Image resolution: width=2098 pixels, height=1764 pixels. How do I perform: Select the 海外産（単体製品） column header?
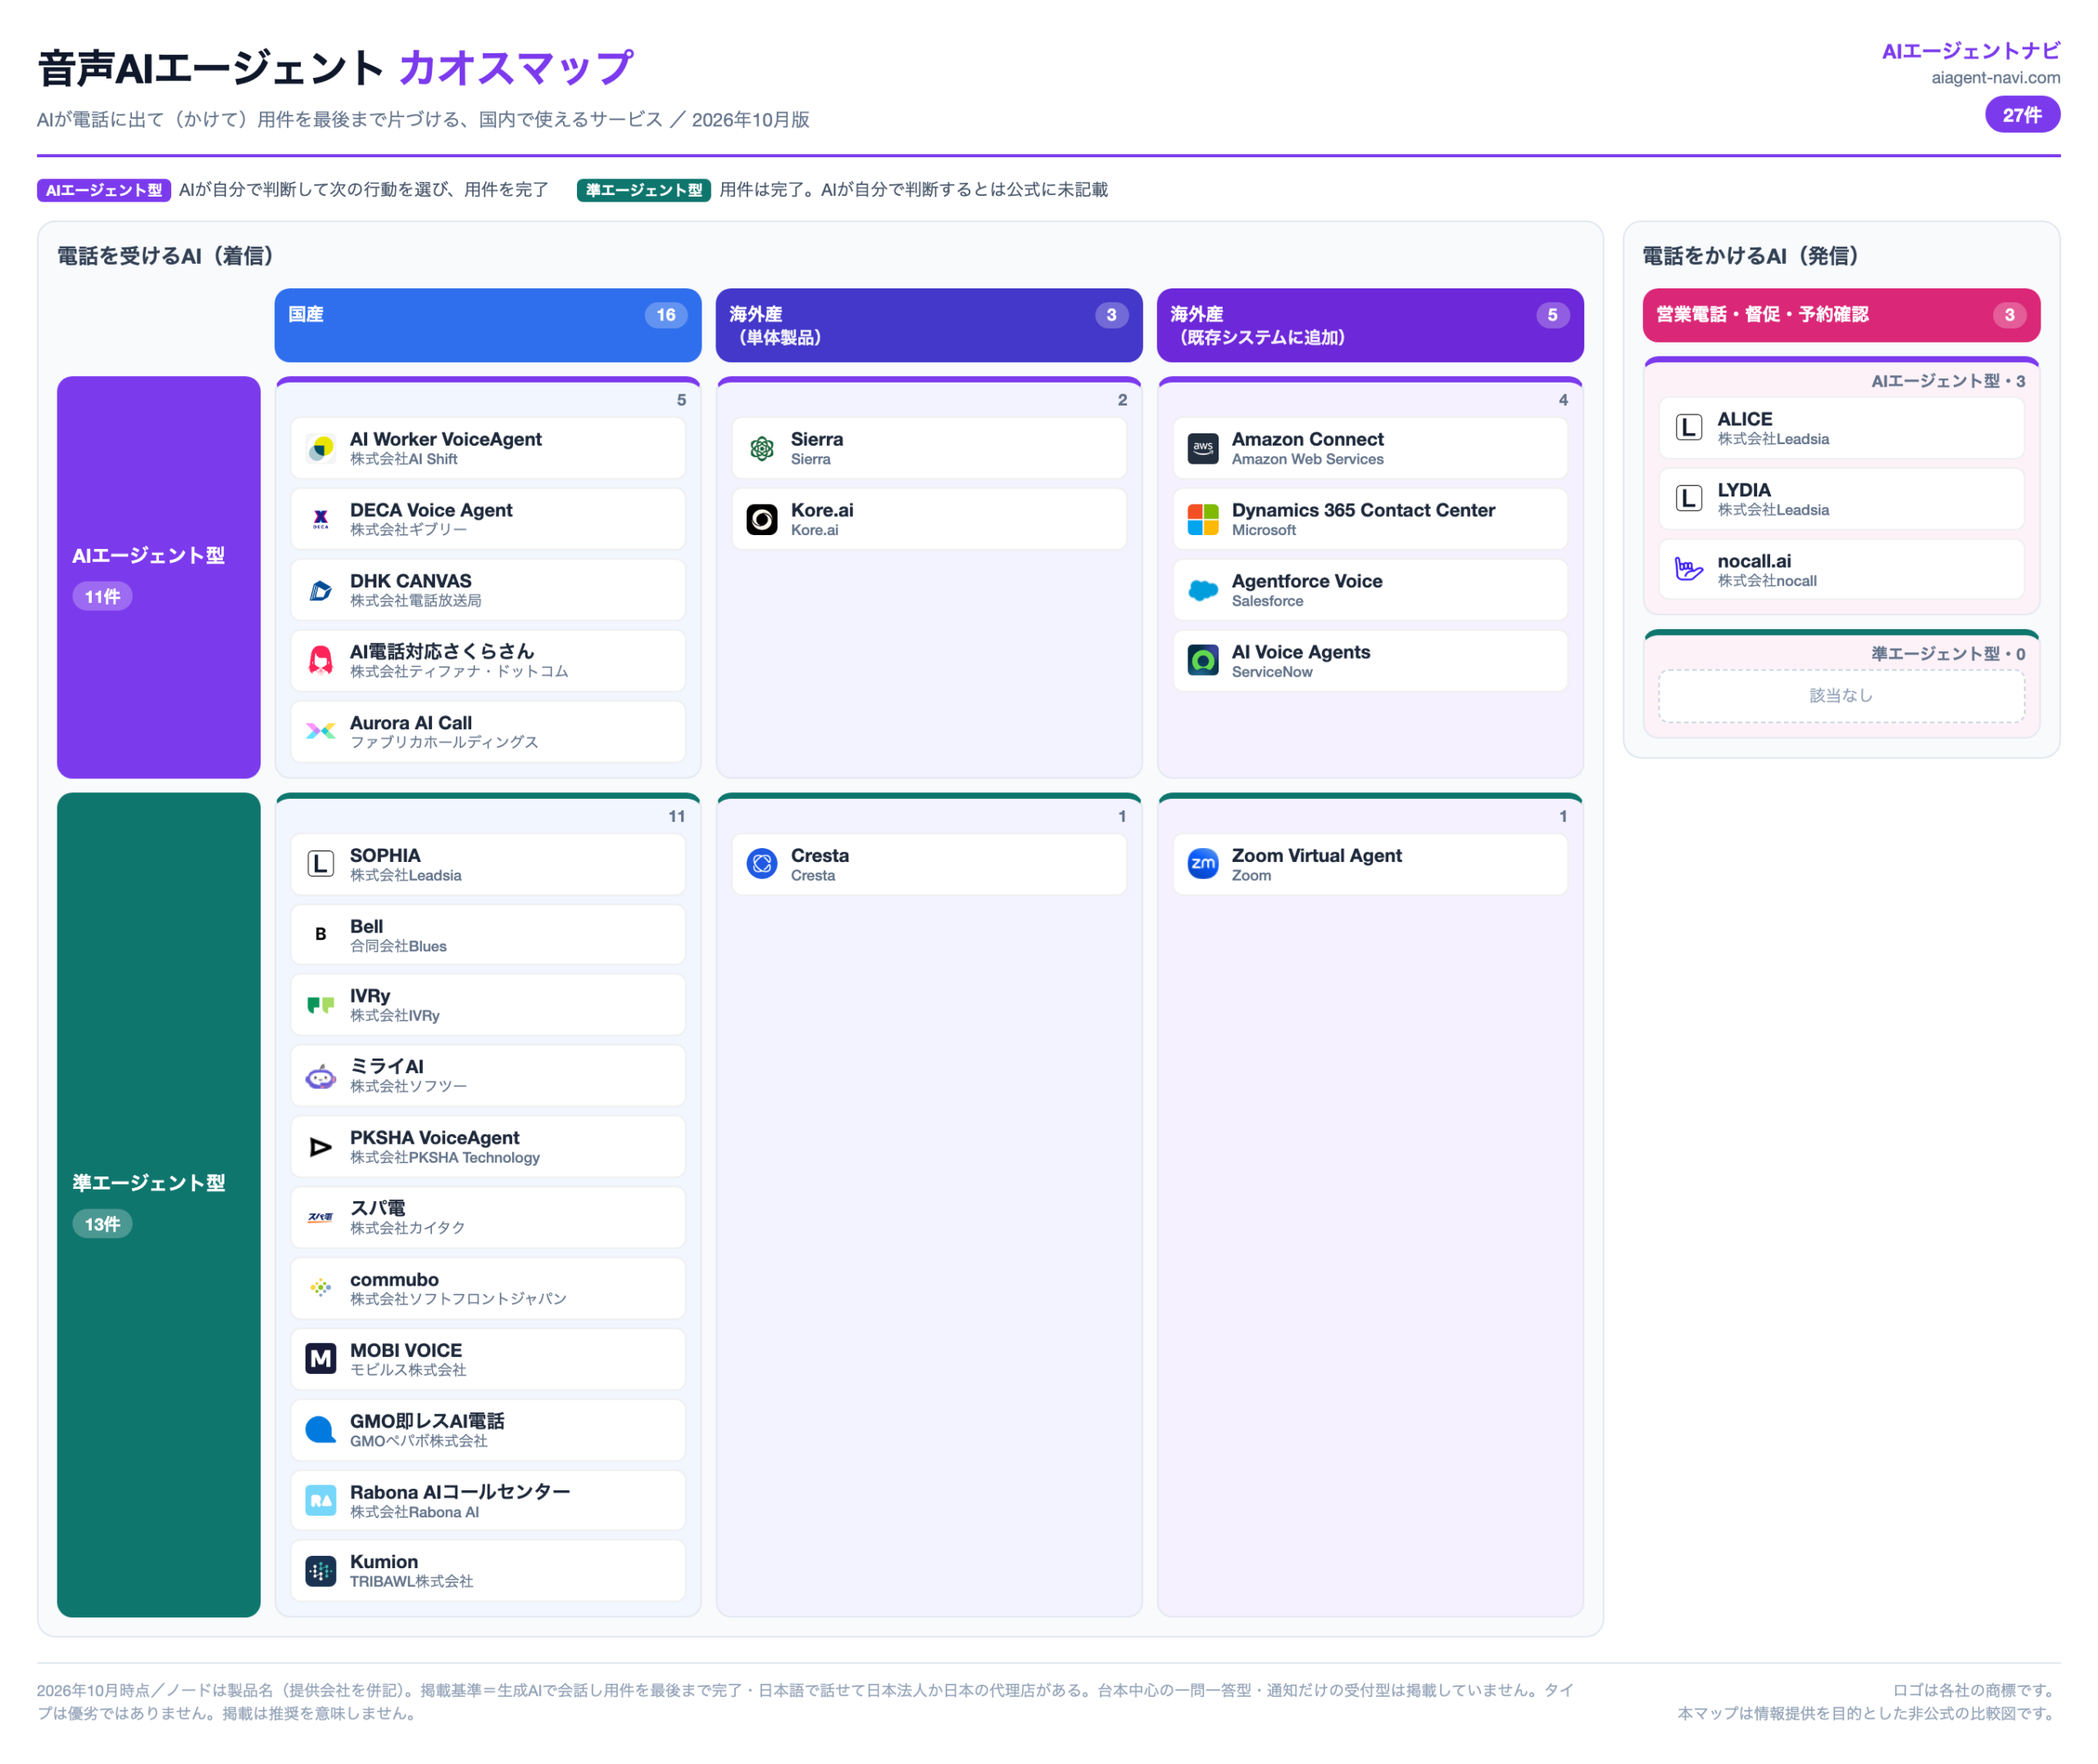pos(929,325)
